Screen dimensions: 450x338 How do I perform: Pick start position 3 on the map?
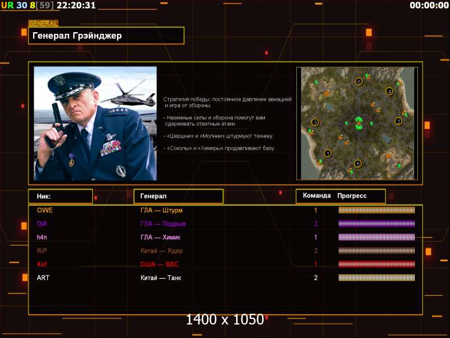tap(315, 122)
